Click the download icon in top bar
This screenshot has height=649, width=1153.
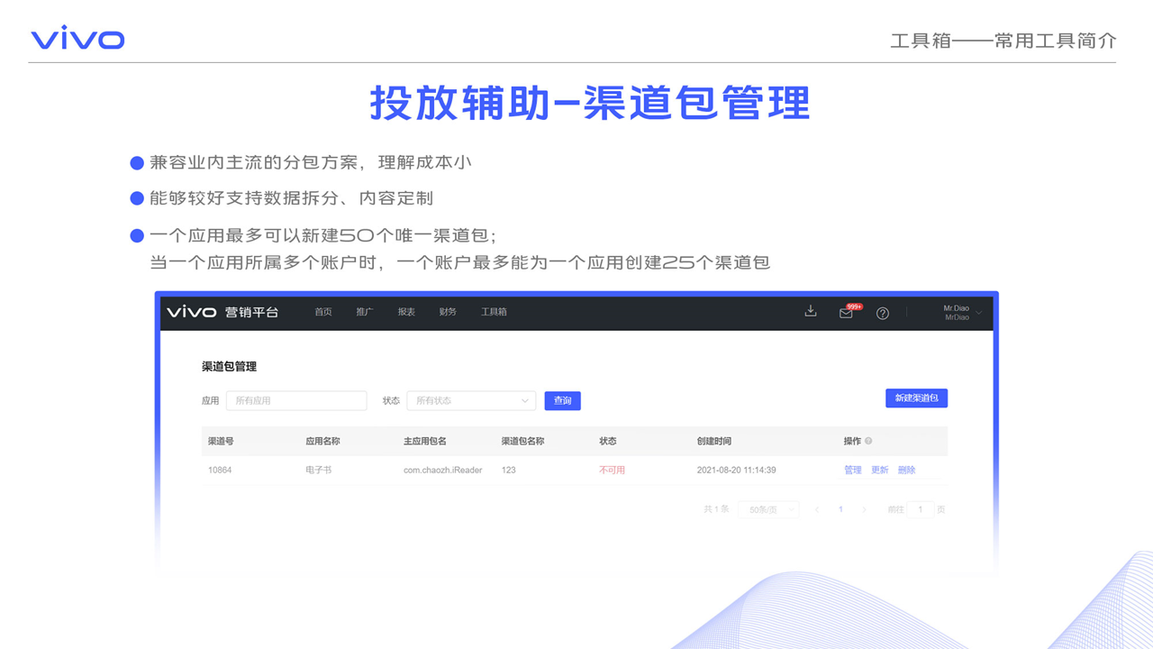tap(811, 311)
